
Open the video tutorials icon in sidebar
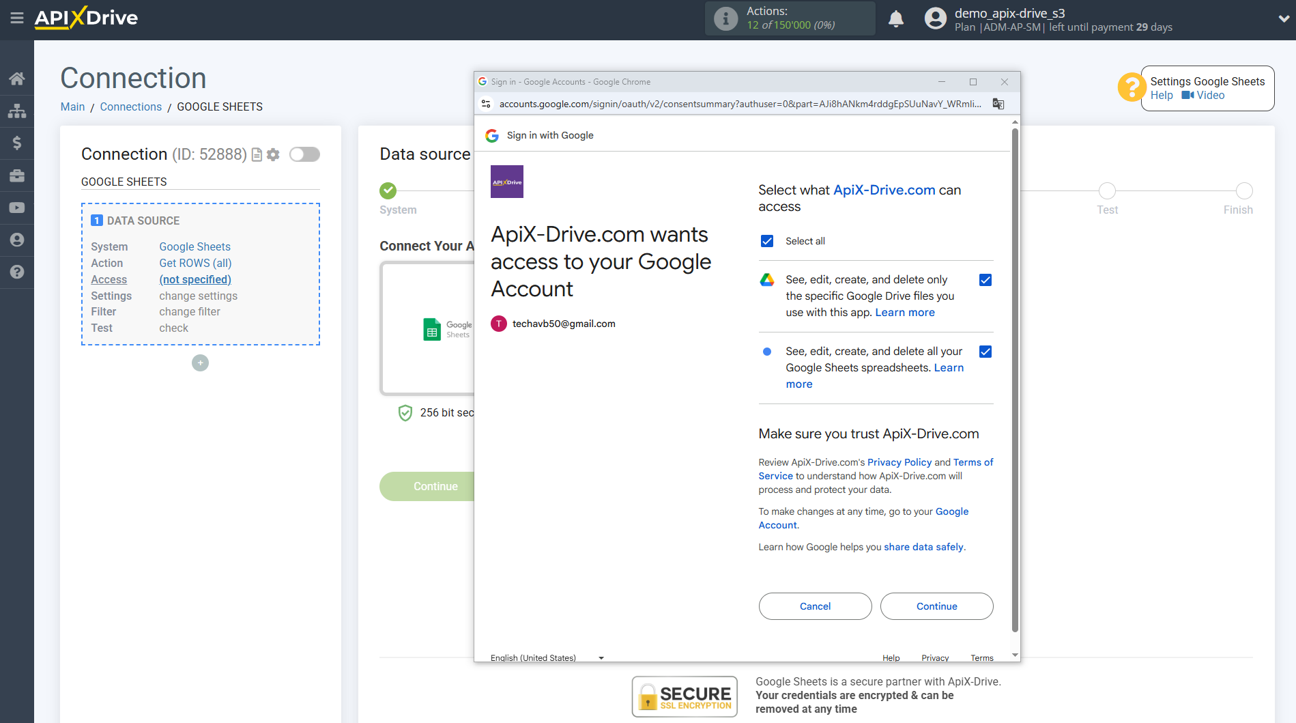16,208
